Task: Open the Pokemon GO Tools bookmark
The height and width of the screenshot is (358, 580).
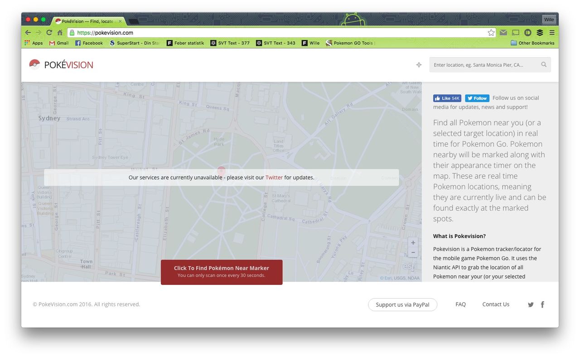Action: 350,43
